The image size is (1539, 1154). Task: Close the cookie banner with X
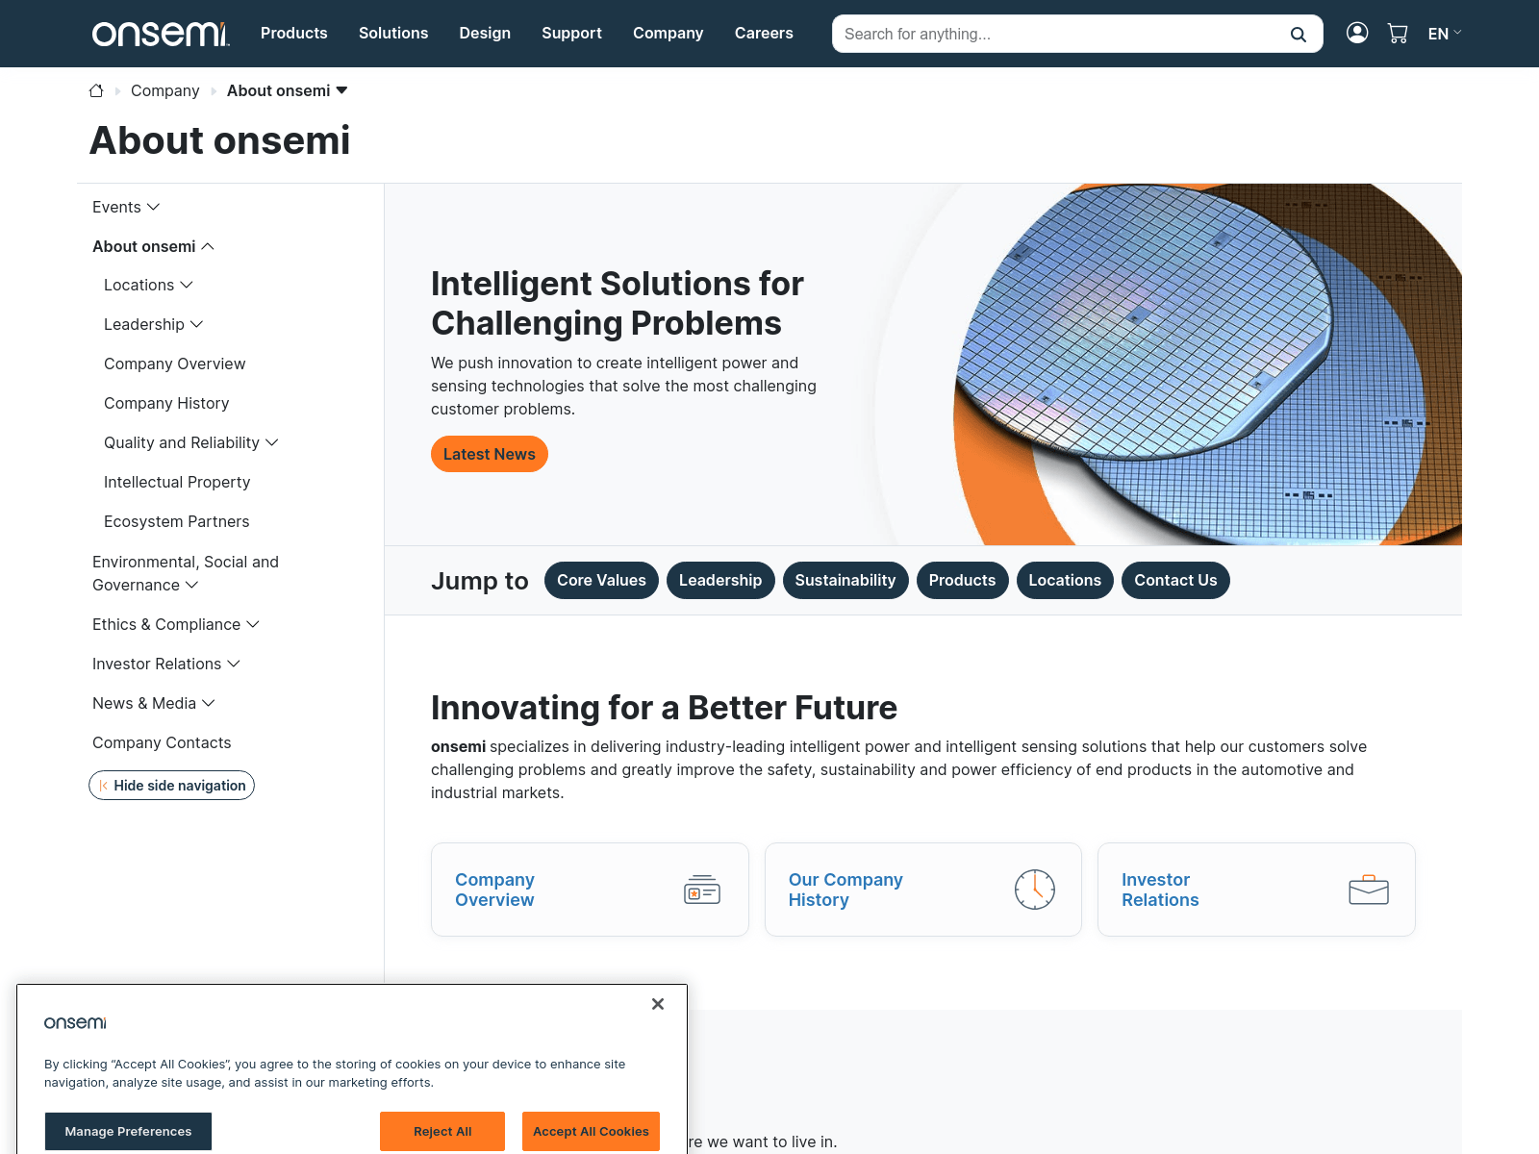pyautogui.click(x=658, y=1004)
